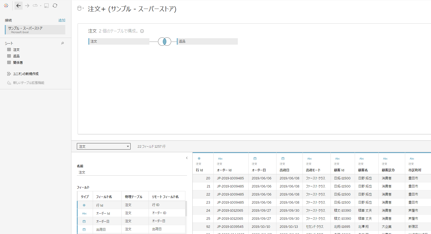The width and height of the screenshot is (431, 234).
Task: Select the 返品 table box in the canvas
Action: click(207, 41)
